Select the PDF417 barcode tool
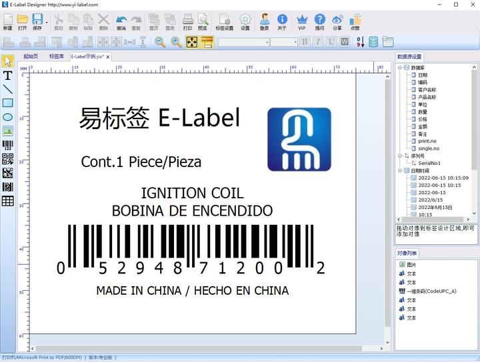The image size is (480, 362). [x=7, y=187]
